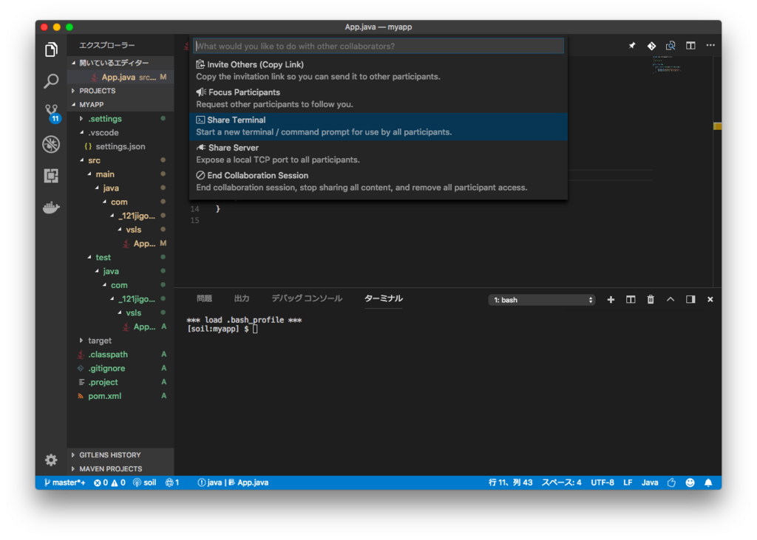Viewport: 757px width, 540px height.
Task: Click スペース: 4 indentation in status bar
Action: 562,482
